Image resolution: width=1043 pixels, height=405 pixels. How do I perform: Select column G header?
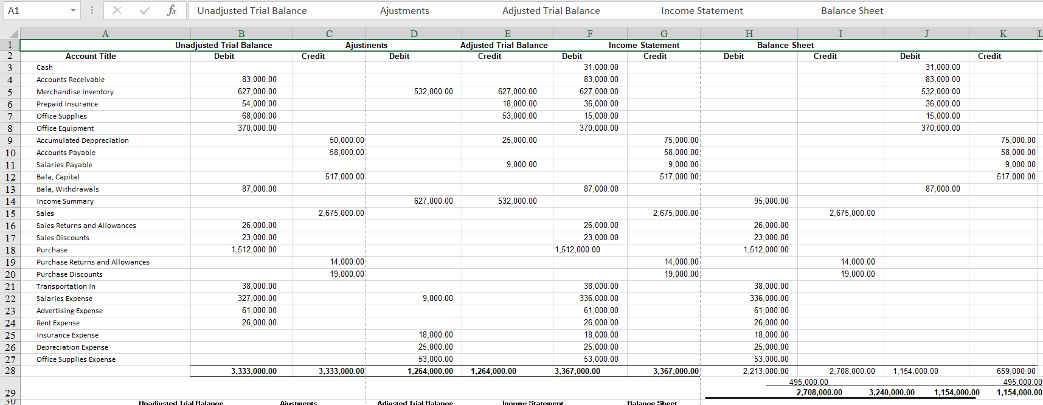(664, 33)
